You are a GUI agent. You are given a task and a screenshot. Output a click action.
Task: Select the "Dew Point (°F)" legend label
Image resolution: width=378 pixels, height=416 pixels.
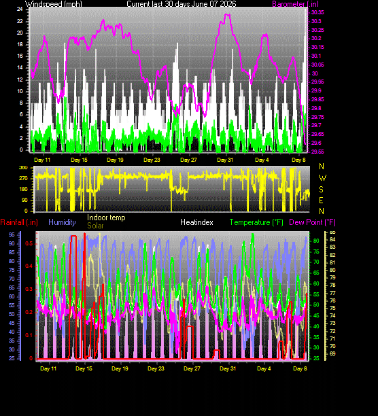[x=312, y=222]
